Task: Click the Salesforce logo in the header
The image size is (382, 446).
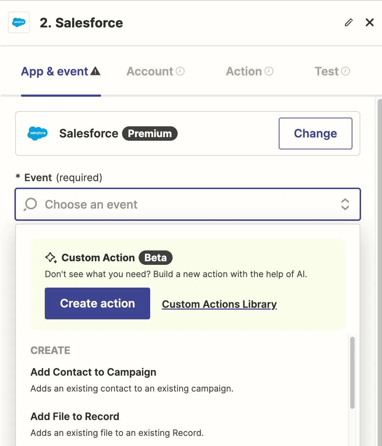Action: click(19, 22)
